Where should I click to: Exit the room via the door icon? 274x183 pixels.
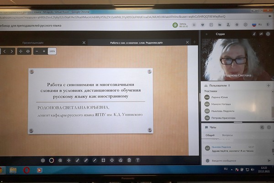[x=268, y=25]
